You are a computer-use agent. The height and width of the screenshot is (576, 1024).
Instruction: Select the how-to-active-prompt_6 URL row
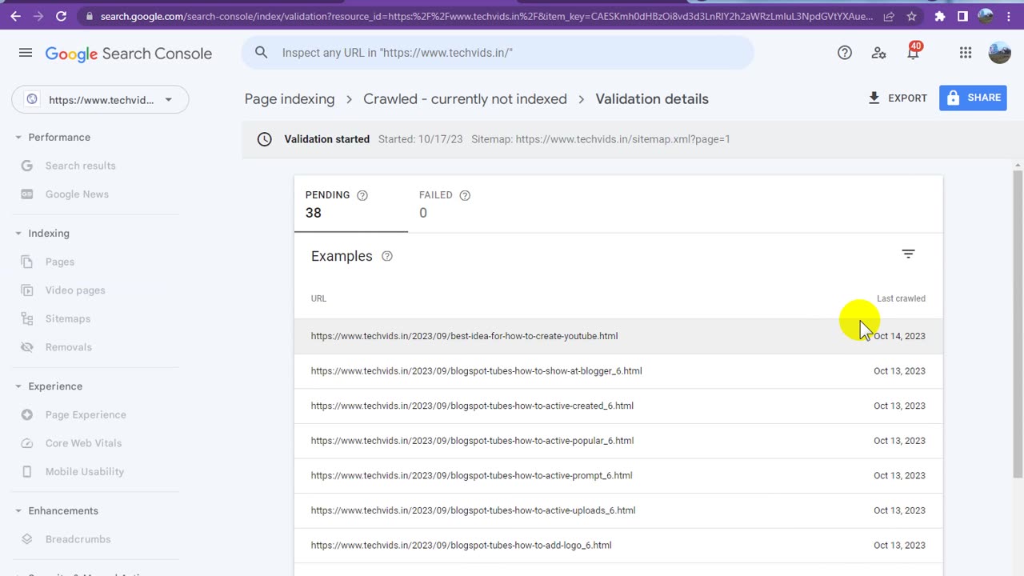point(618,475)
